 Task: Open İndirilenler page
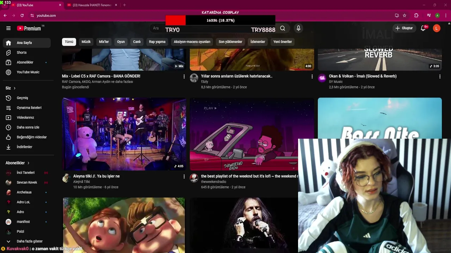[x=27, y=147]
